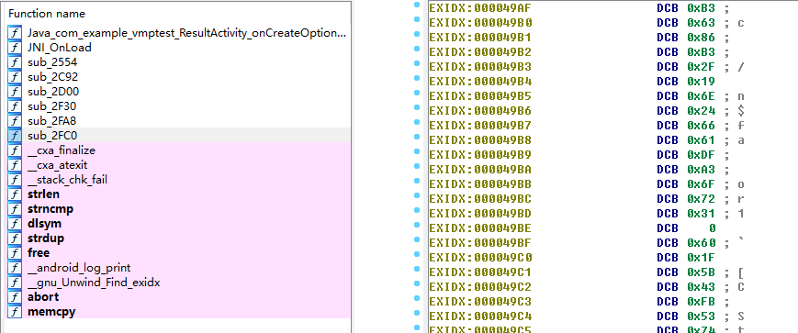This screenshot has height=333, width=798.
Task: Click byte value 0xDF in listing
Action: [702, 155]
